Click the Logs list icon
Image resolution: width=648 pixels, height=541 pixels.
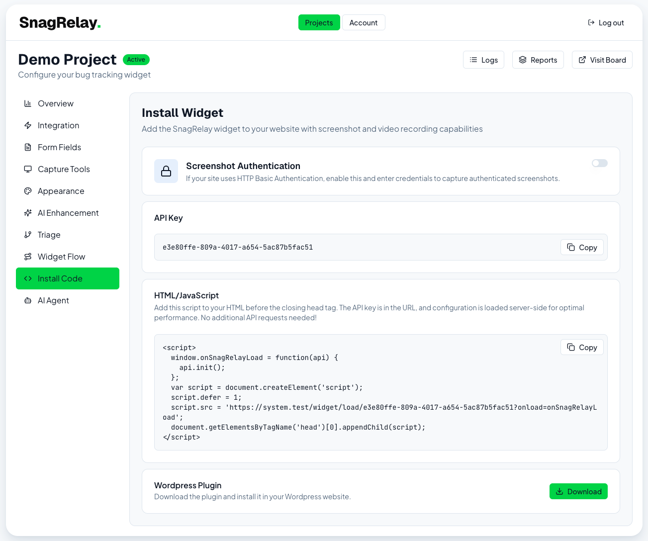[473, 60]
